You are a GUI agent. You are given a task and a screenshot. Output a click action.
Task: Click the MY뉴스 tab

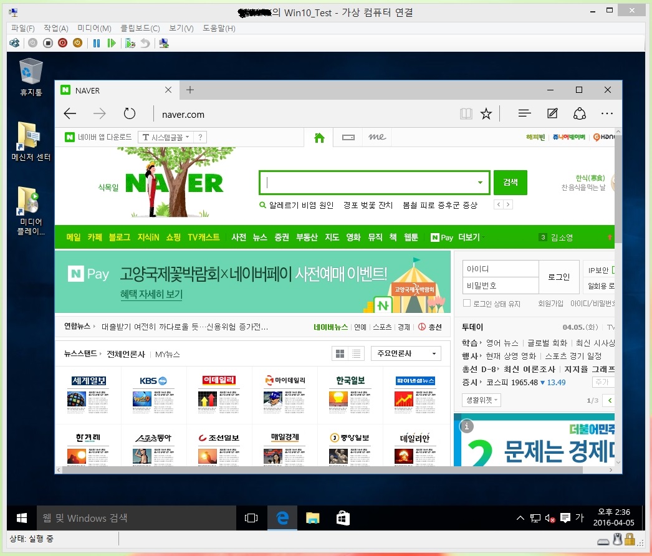[167, 354]
